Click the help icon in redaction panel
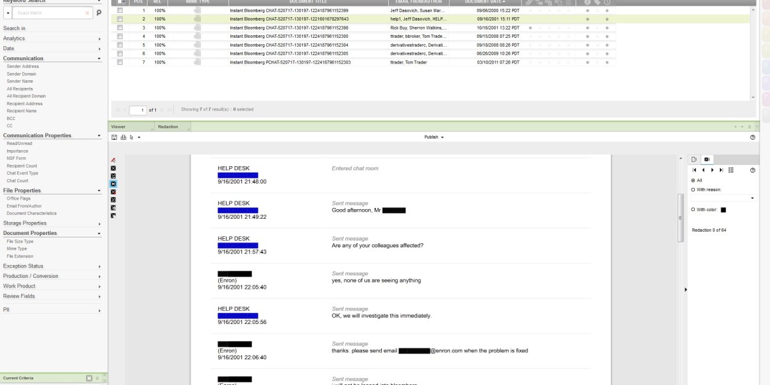The image size is (770, 385). [x=753, y=170]
